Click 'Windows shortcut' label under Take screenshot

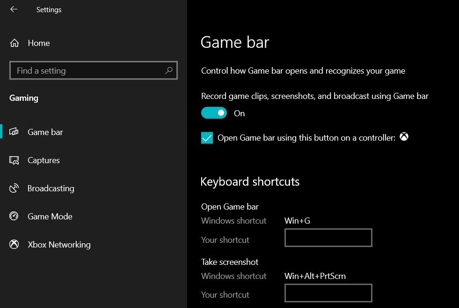point(233,276)
